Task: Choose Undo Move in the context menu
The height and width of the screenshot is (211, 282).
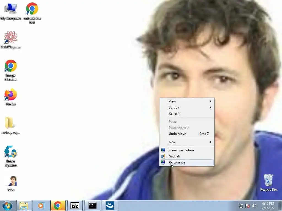Action: tap(187, 134)
